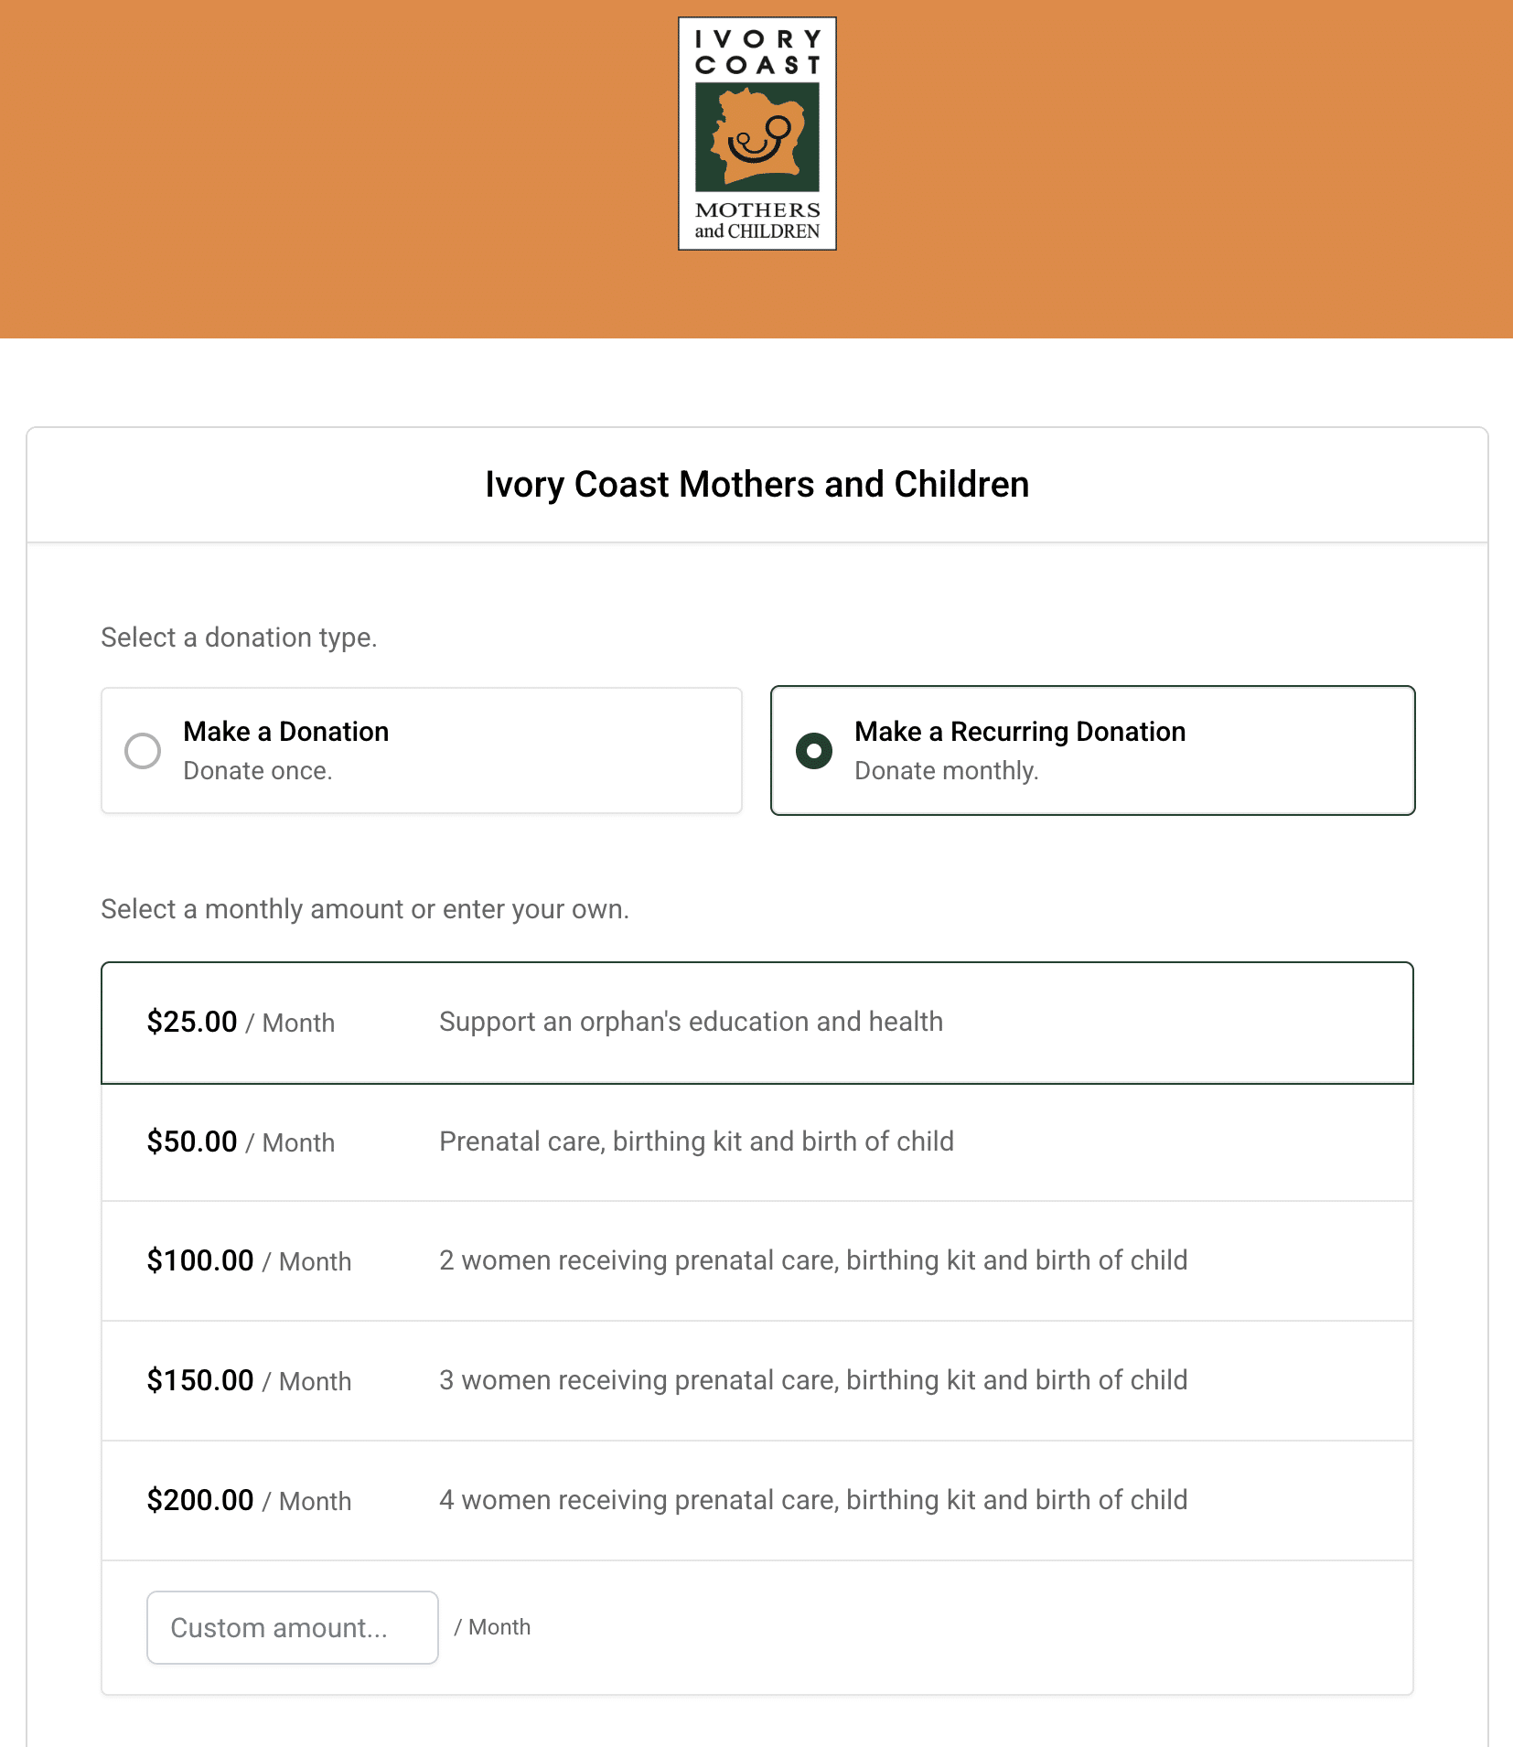This screenshot has height=1747, width=1513.
Task: Select the "Make a Donation" radio button
Action: pyautogui.click(x=142, y=750)
